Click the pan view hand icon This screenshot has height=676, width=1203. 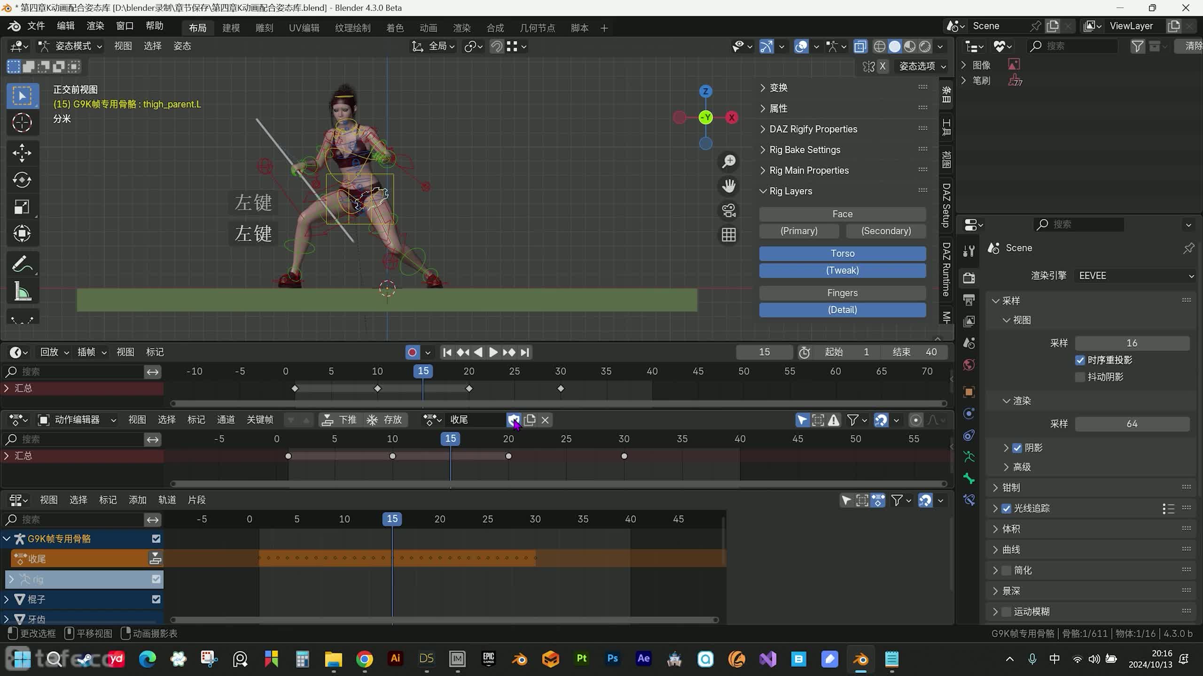point(729,186)
